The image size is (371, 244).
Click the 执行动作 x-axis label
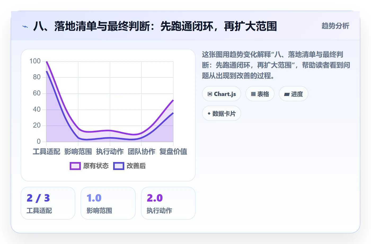[x=110, y=152]
